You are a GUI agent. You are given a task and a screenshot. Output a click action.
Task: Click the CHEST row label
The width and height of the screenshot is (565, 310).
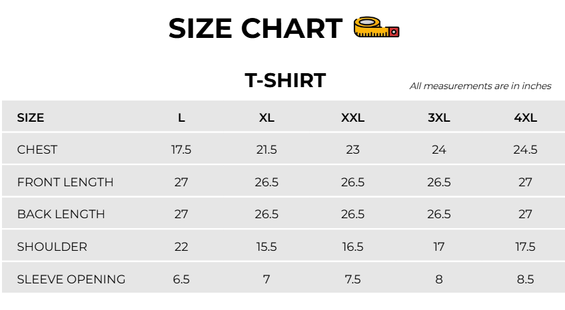pyautogui.click(x=37, y=150)
